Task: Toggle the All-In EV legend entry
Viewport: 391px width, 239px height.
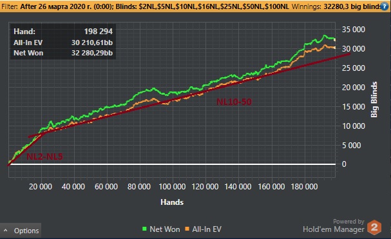Action: point(204,229)
